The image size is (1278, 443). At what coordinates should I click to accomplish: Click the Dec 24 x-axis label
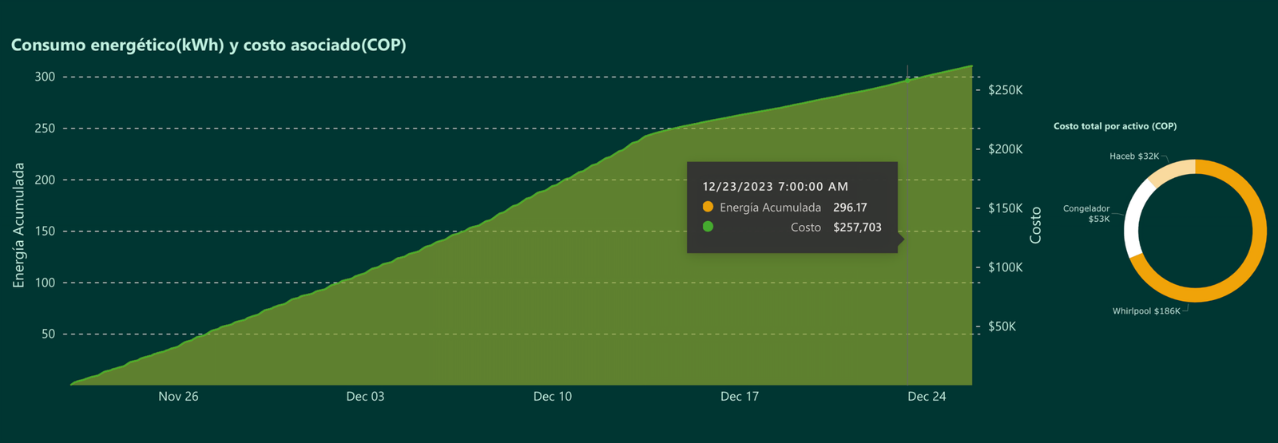tap(927, 397)
